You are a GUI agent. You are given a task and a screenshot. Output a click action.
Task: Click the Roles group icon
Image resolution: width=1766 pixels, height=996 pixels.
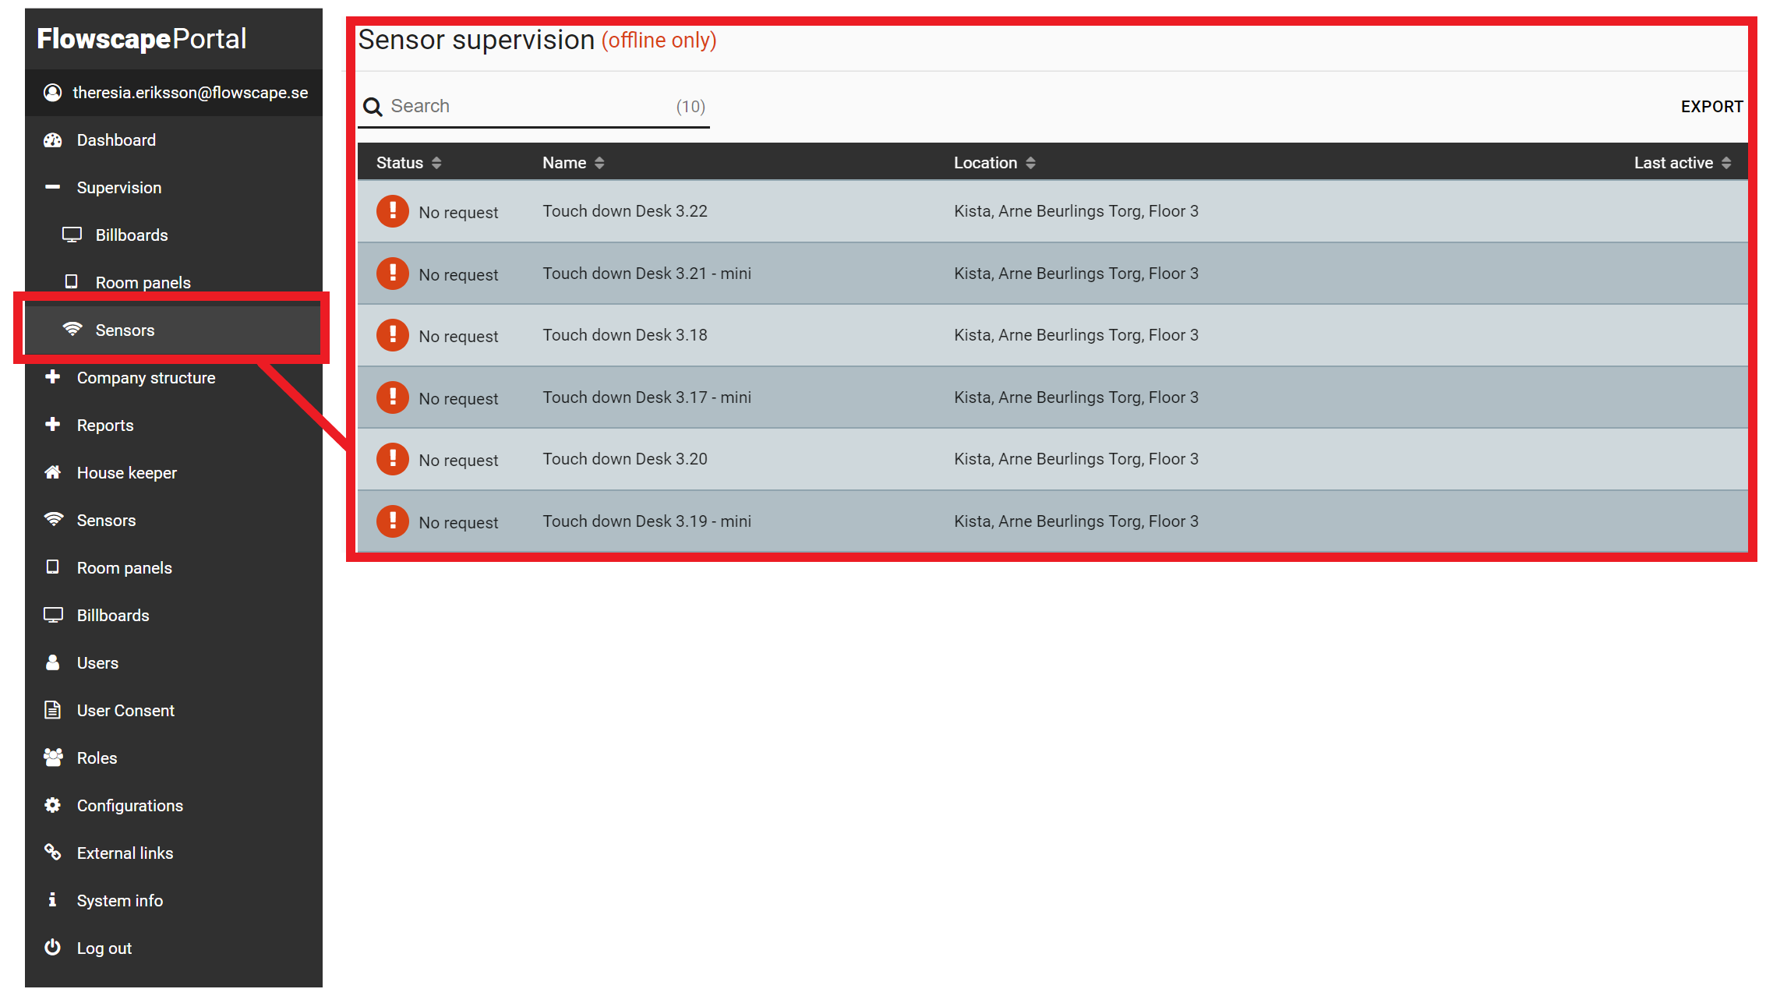(x=53, y=758)
